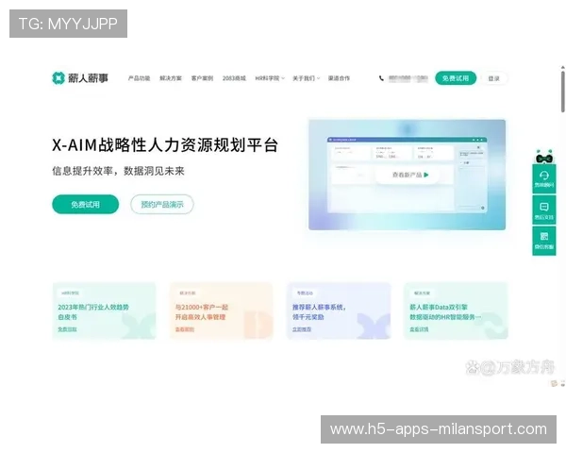Open the 2023年热门行业人效趋势白皮书 card
The height and width of the screenshot is (453, 566).
(105, 311)
